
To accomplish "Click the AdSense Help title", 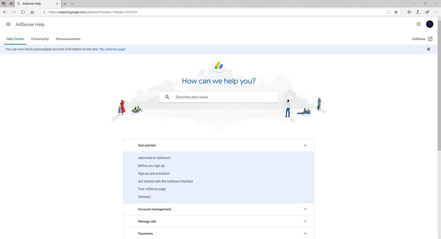I will pos(30,25).
